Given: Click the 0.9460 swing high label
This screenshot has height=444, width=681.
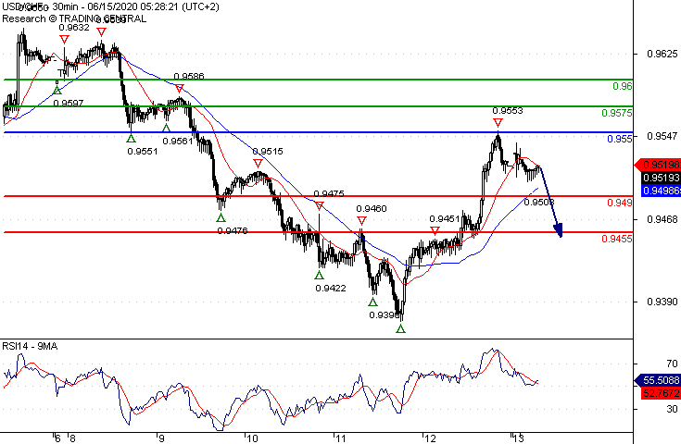Looking at the screenshot, I should [372, 208].
